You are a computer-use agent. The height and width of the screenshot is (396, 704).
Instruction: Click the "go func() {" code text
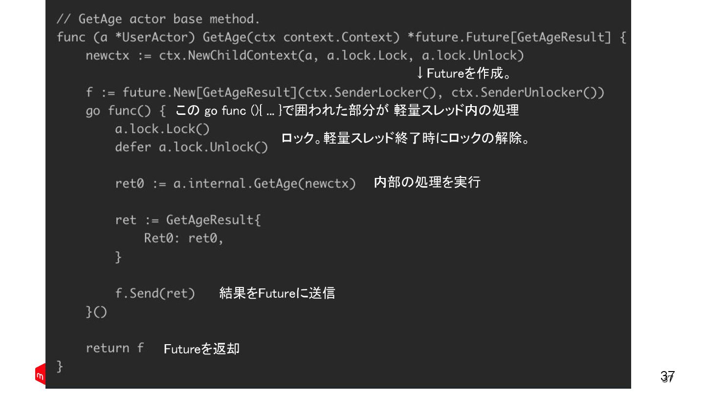[126, 111]
